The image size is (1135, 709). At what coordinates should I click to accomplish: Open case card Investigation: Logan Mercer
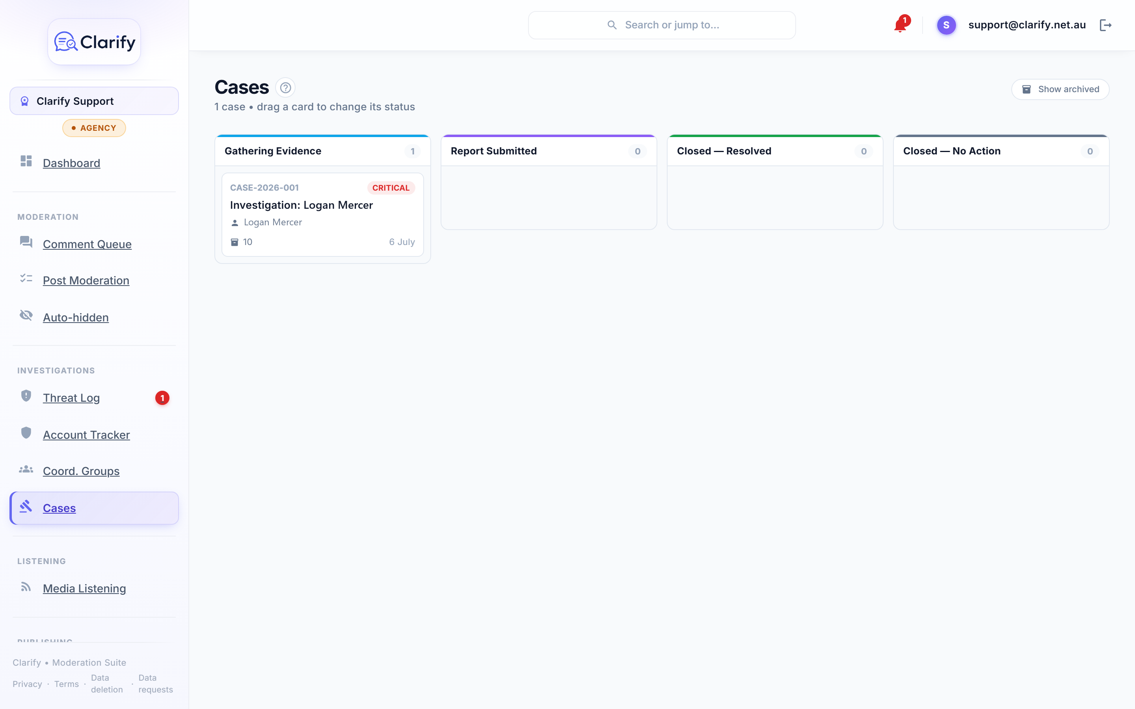[x=323, y=215]
